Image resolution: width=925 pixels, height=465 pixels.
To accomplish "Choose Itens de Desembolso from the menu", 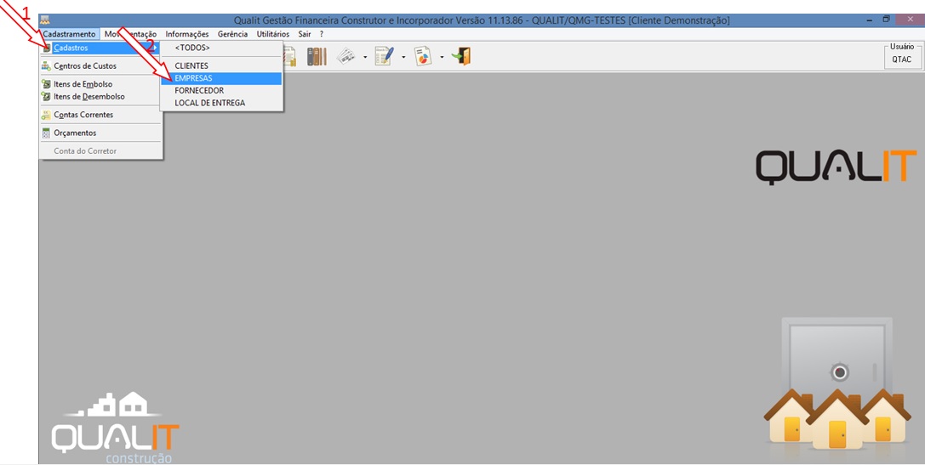I will [101, 97].
